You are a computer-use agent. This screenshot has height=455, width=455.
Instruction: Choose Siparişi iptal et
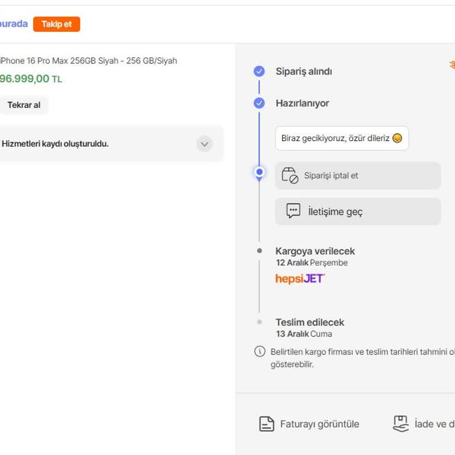(x=331, y=175)
